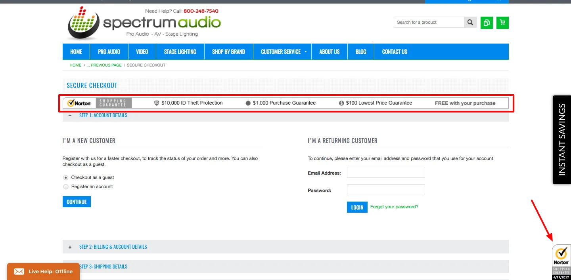Collapse Step 1: Account Details section
Screen dimensions: 571x280
[x=70, y=115]
